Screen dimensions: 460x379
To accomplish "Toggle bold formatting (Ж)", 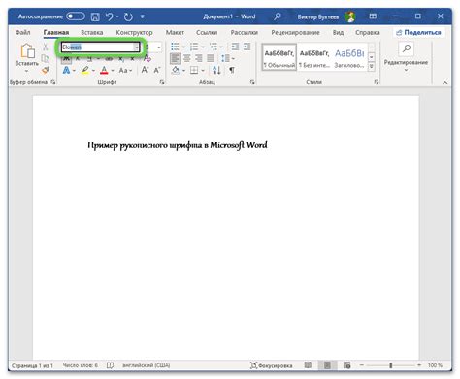I will coord(66,59).
